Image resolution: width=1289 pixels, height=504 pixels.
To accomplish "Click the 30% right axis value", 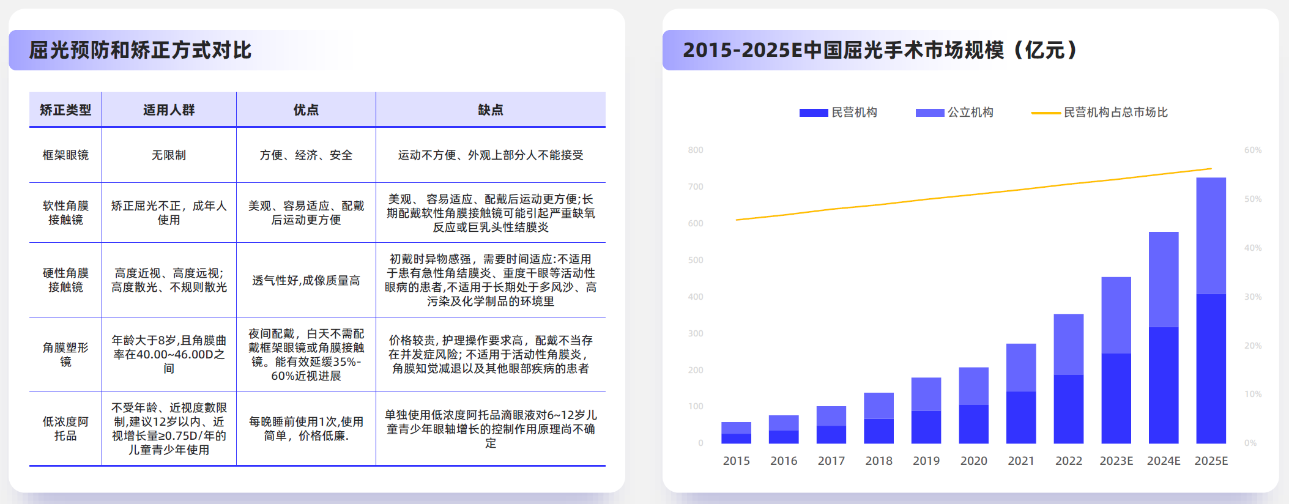I will [1253, 297].
